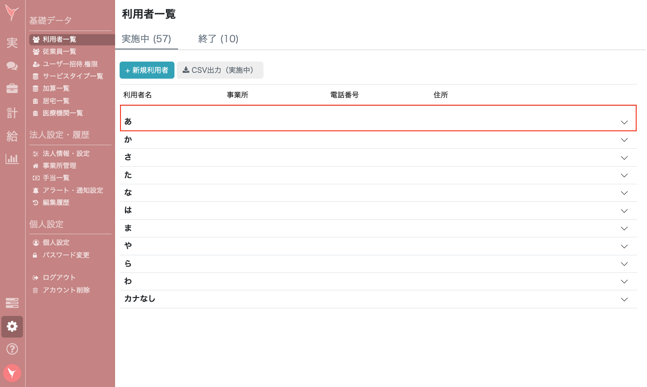Click the settings gear icon

(12, 326)
